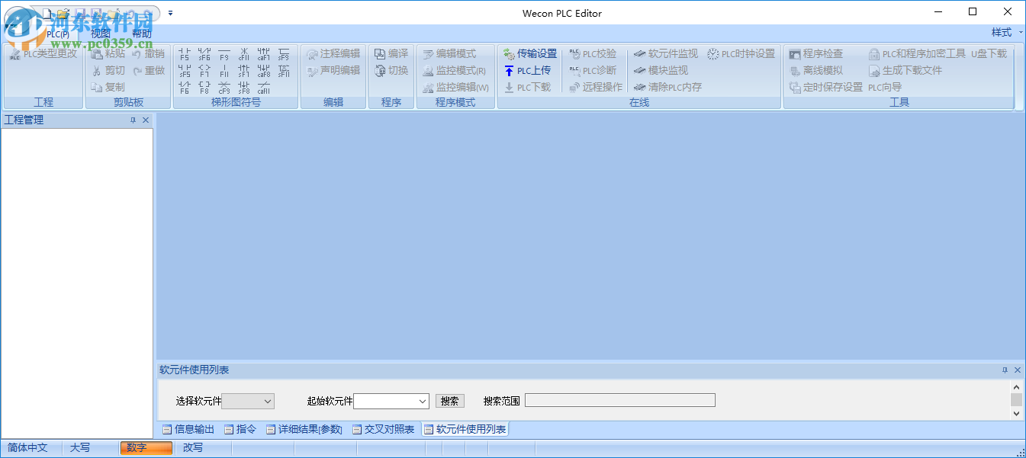This screenshot has height=458, width=1026.
Task: Open the 传输设置 transfer settings tool
Action: tap(530, 53)
